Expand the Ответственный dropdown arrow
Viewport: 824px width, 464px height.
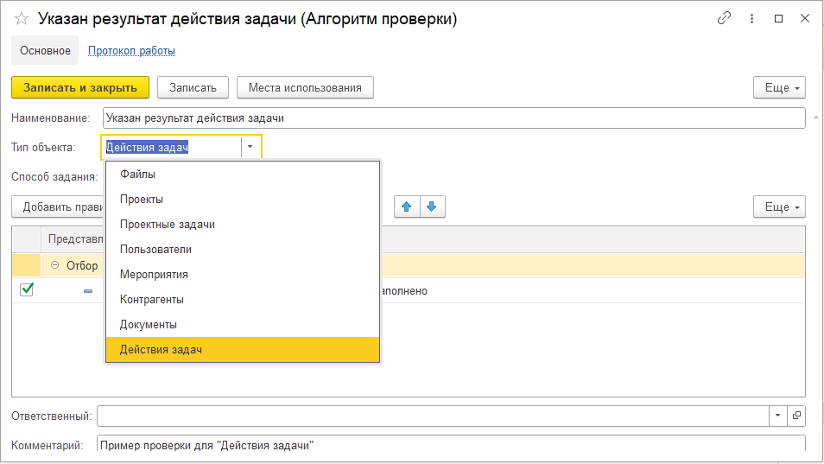click(778, 416)
